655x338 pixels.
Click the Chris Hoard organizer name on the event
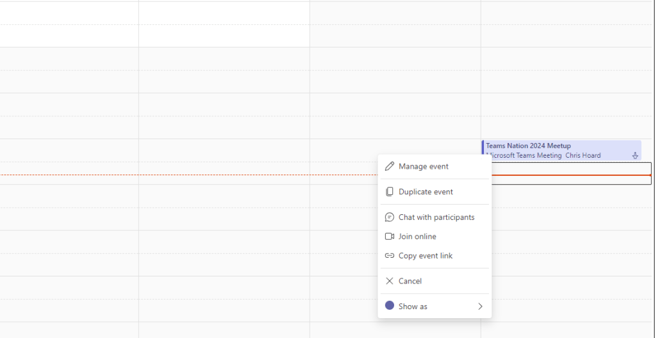[583, 155]
